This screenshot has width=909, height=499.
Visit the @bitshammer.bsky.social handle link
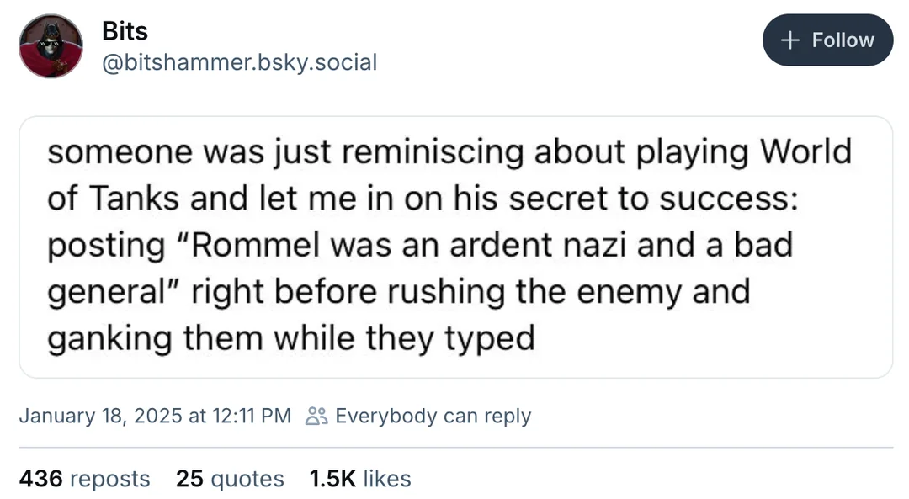point(239,61)
